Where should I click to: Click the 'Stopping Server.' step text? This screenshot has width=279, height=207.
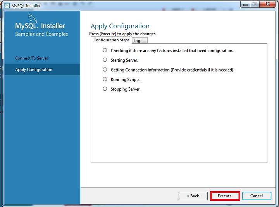[x=126, y=89]
